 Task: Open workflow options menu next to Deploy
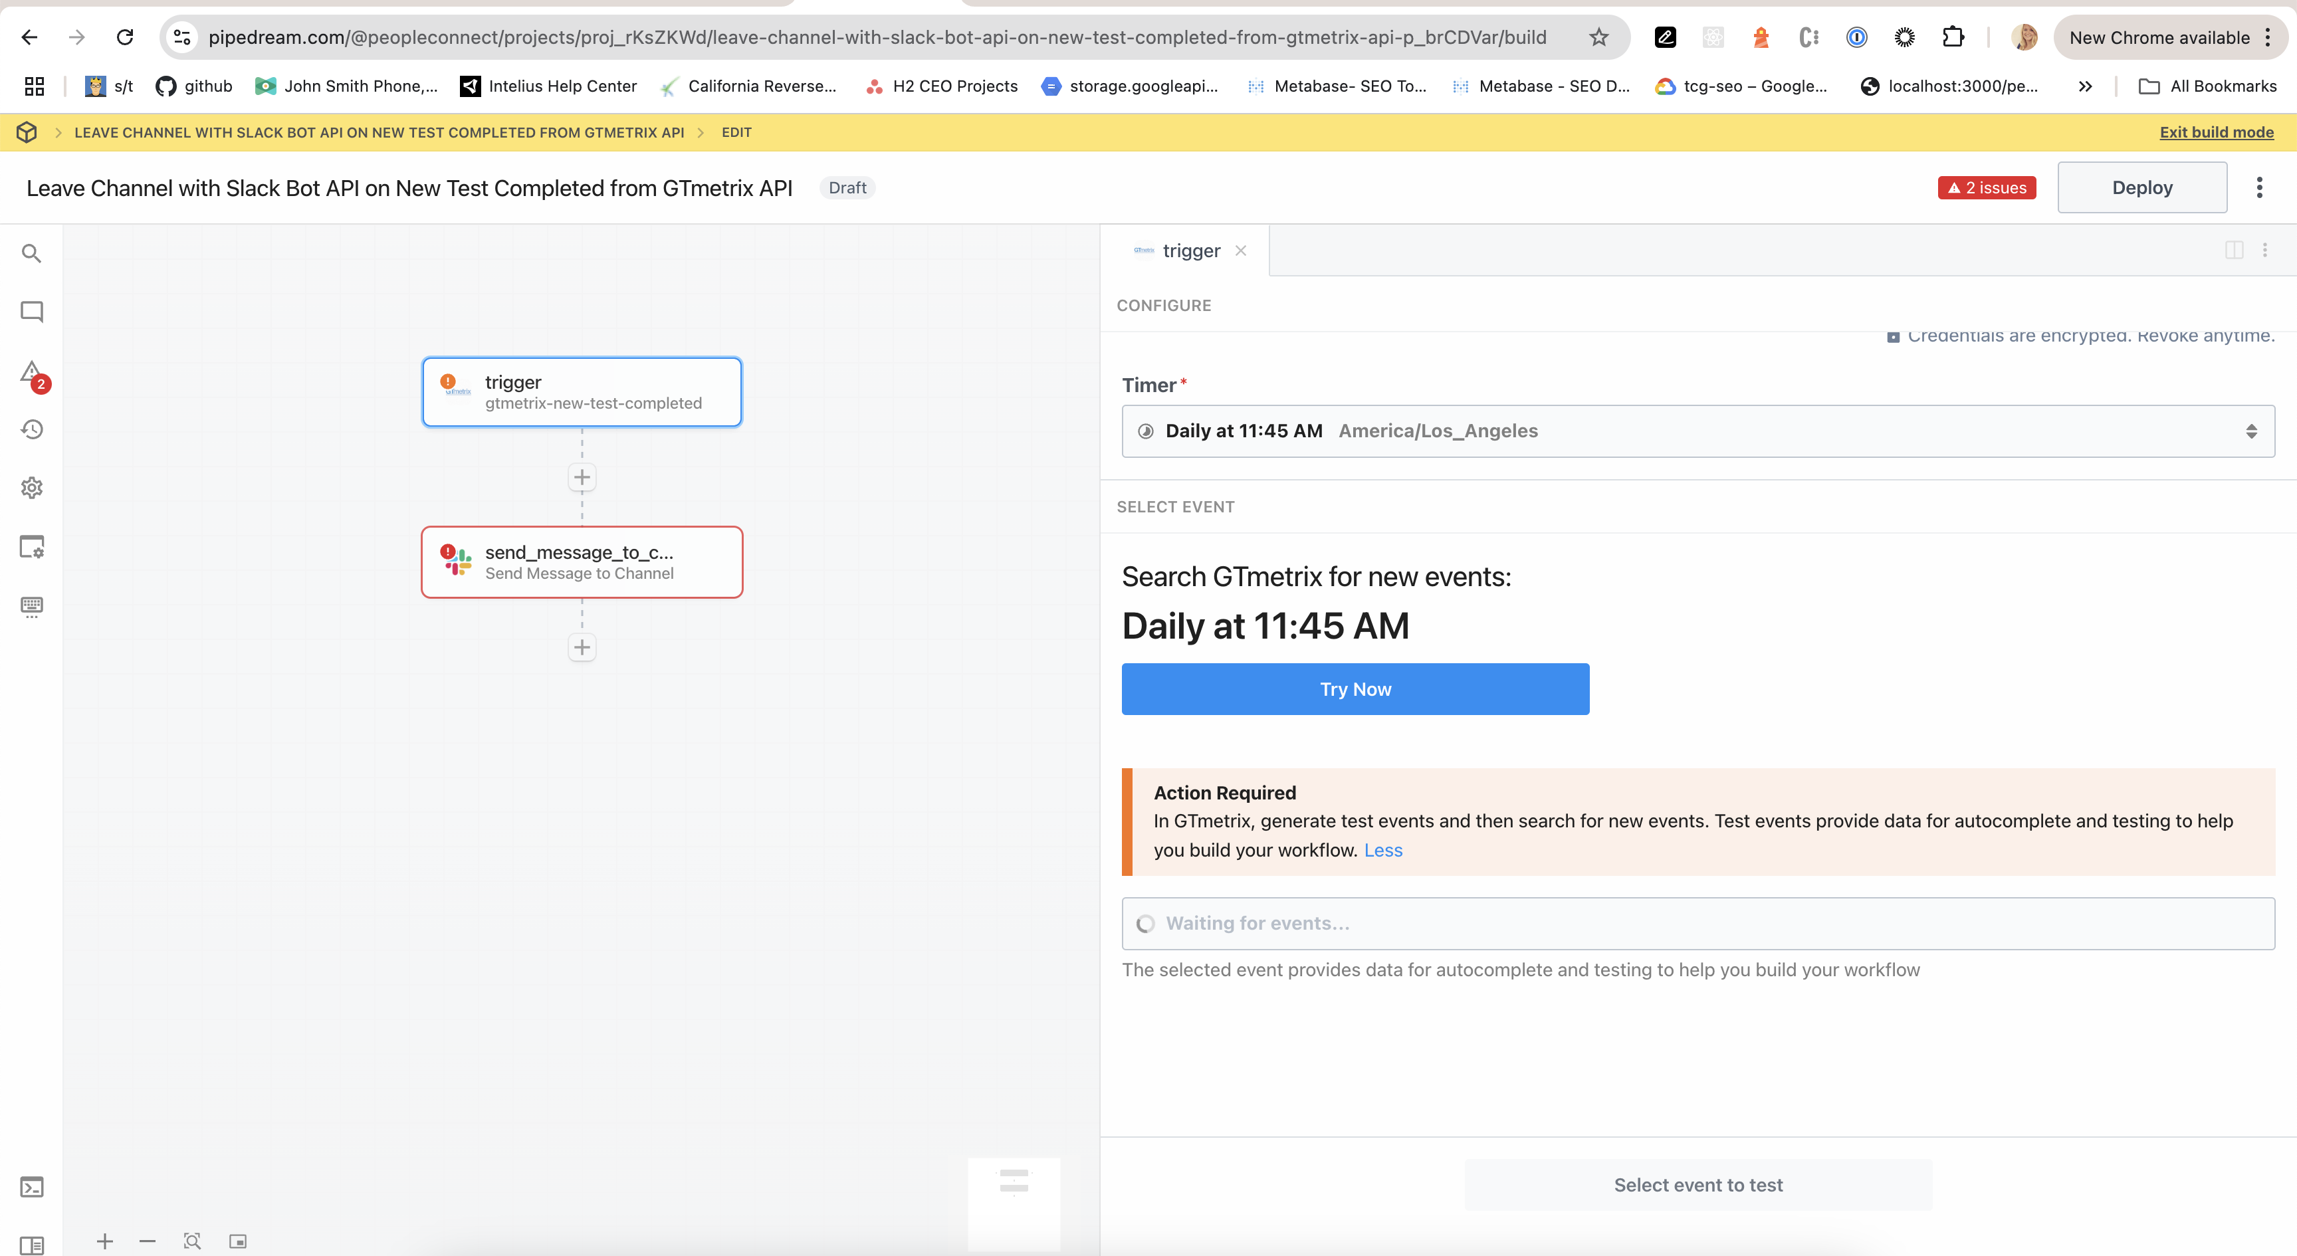coord(2258,187)
